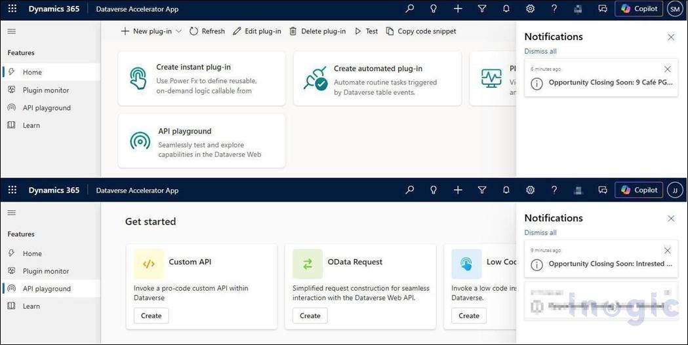Open lightbulb assistant icon in bottom window
The width and height of the screenshot is (688, 345).
434,190
